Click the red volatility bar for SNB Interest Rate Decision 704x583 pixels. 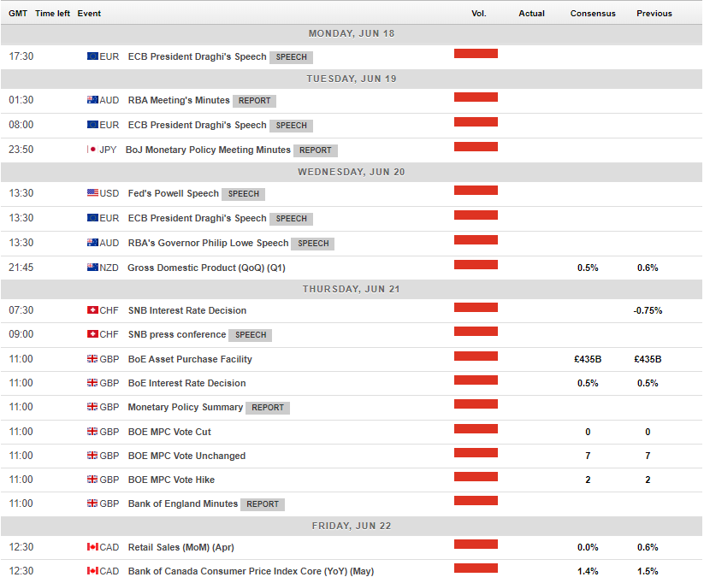point(476,308)
